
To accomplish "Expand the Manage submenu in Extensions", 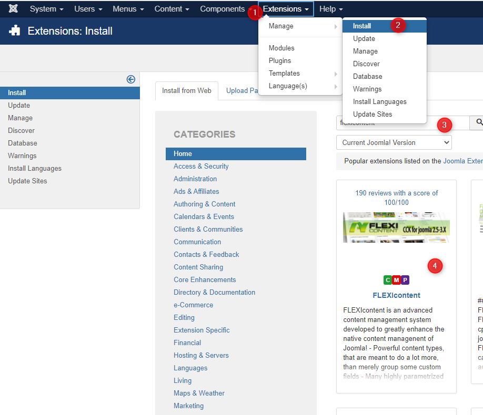I will click(x=300, y=26).
